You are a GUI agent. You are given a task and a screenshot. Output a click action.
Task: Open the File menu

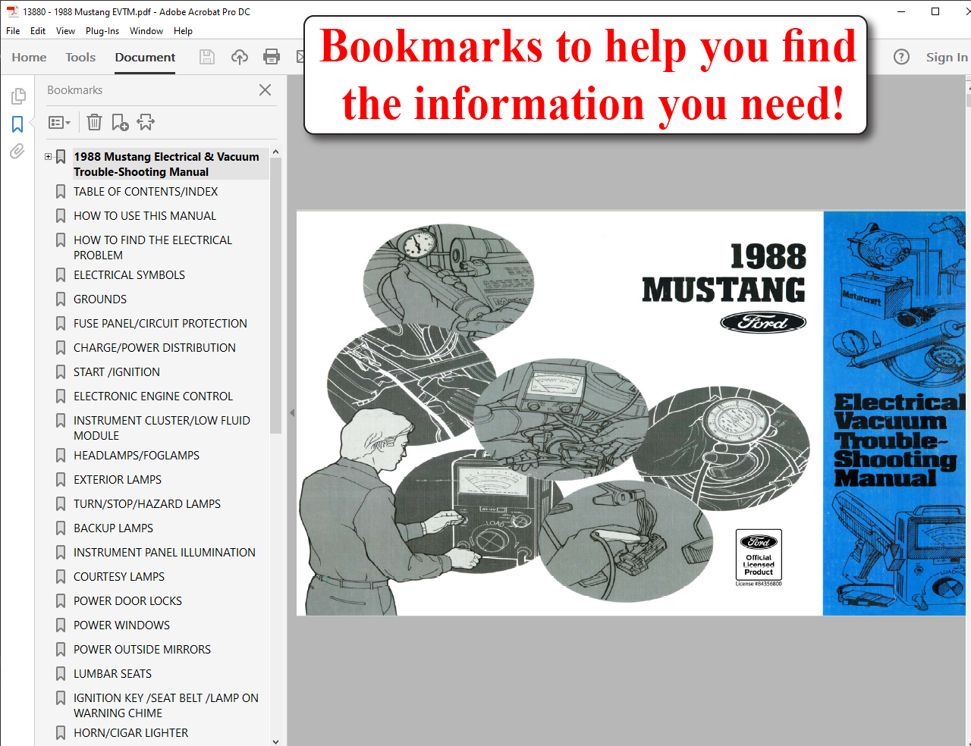(x=13, y=31)
